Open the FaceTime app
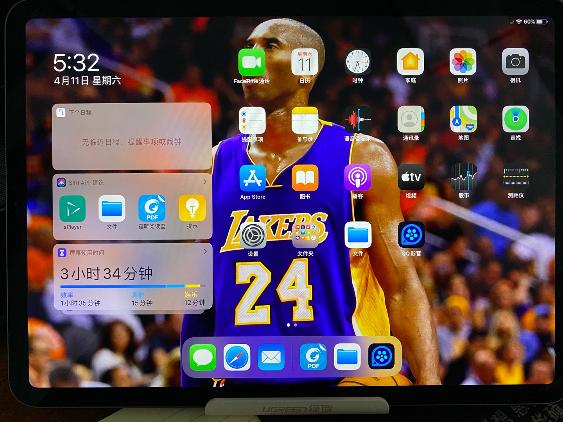The image size is (563, 422). click(x=252, y=63)
